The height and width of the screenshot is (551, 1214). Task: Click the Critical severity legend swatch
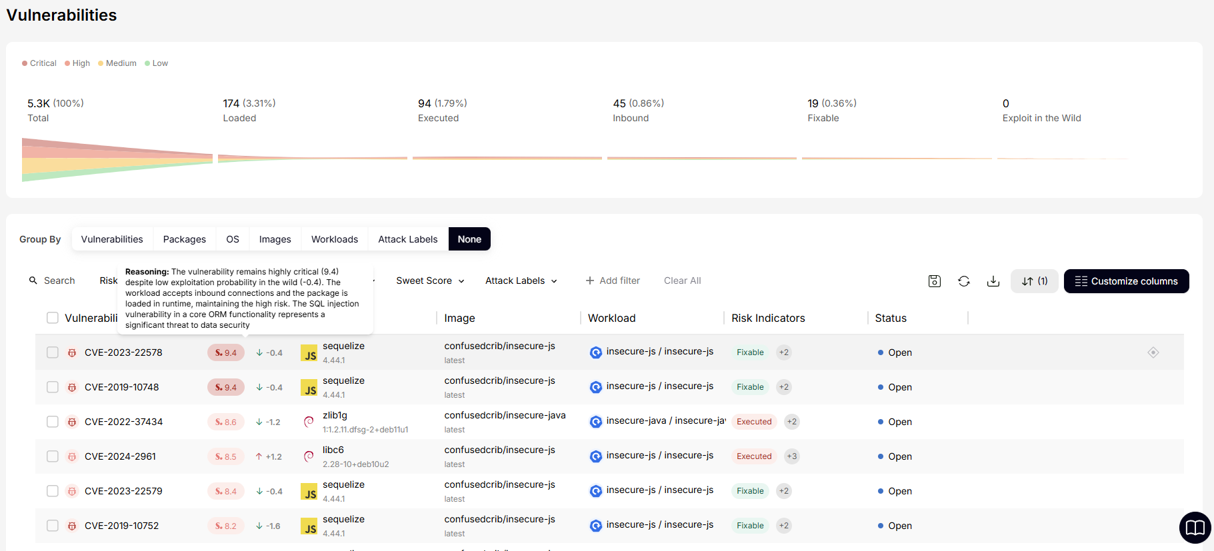25,63
